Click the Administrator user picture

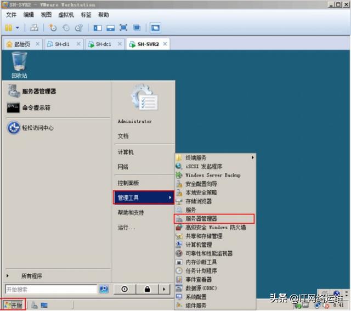click(144, 98)
